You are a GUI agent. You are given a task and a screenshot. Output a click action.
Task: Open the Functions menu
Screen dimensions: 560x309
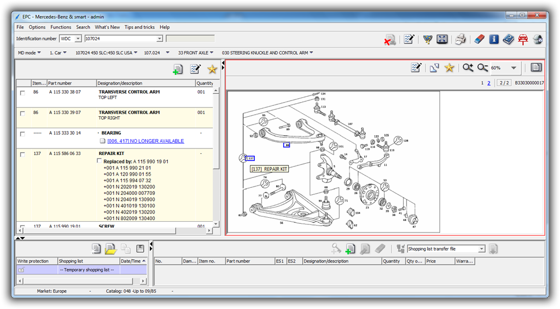pos(61,27)
